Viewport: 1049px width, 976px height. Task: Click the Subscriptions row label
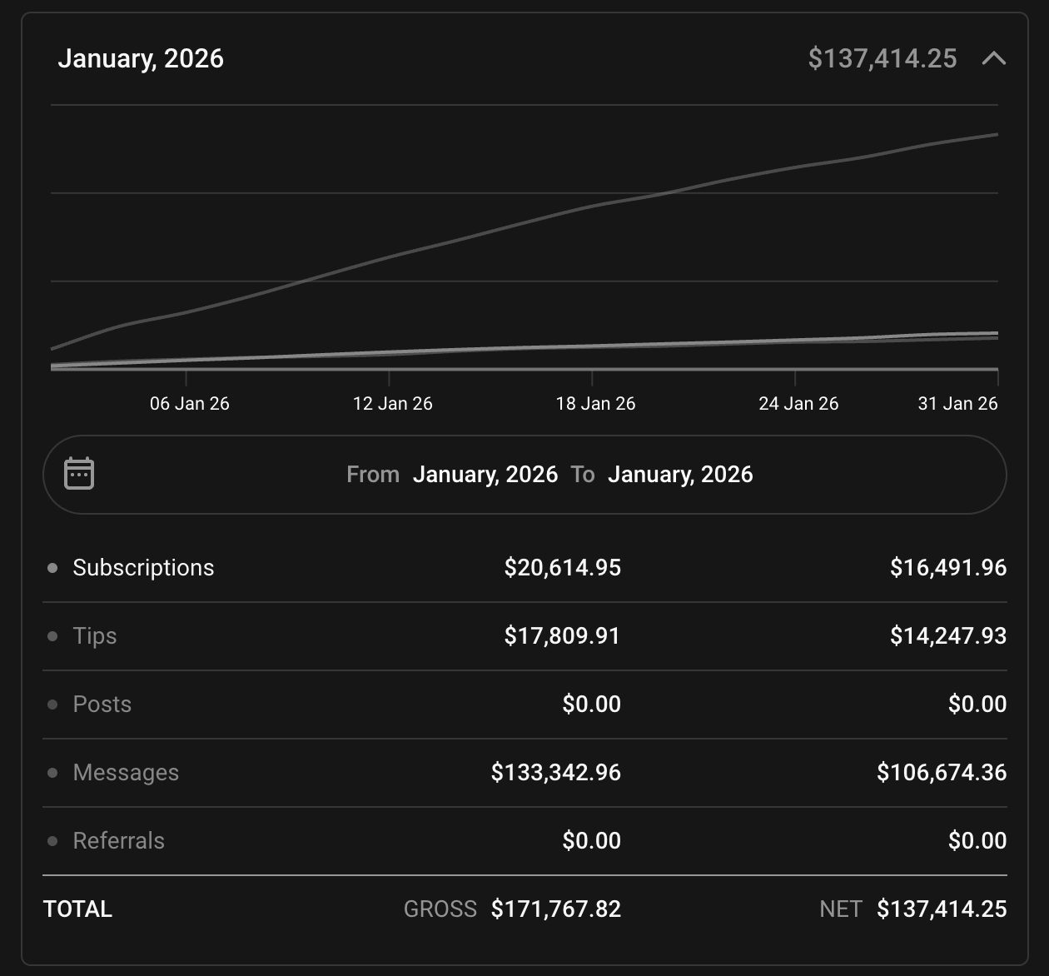click(143, 568)
